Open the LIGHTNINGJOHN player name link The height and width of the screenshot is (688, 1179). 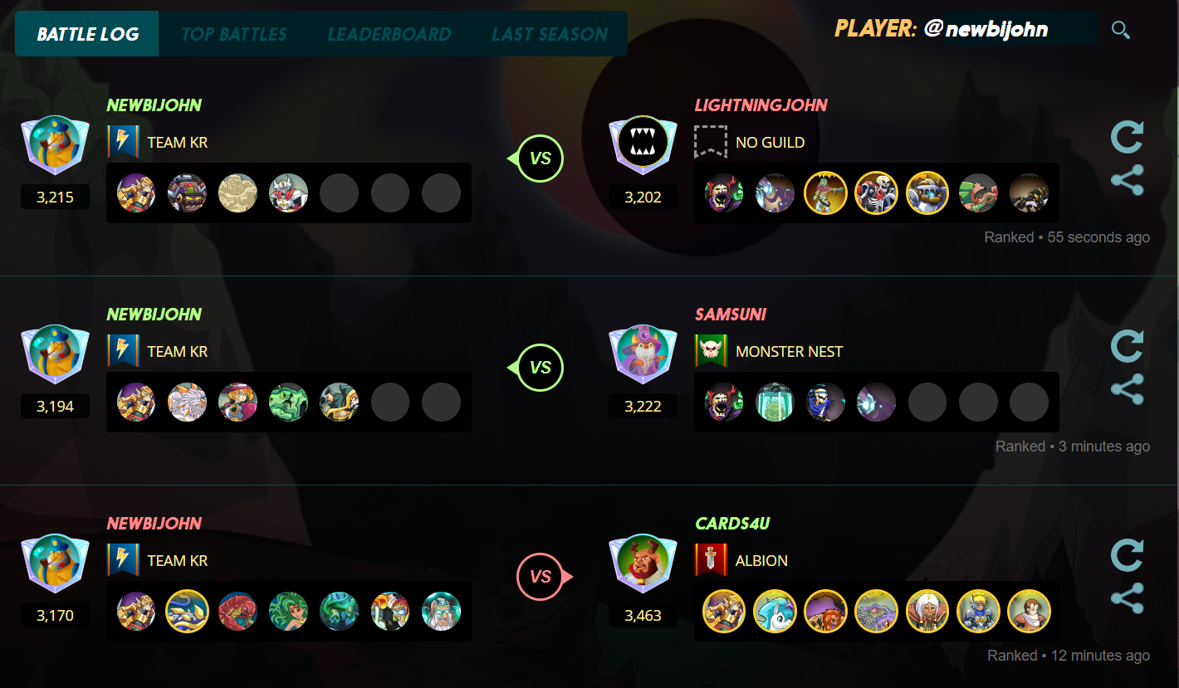[761, 105]
